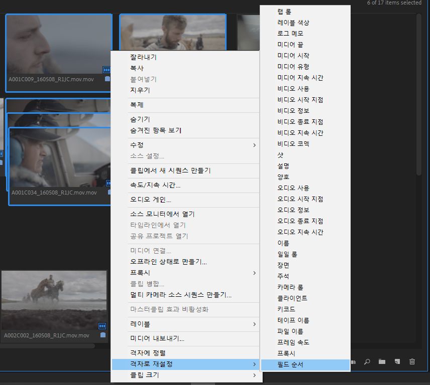This screenshot has width=430, height=385.
Task: Open a New Bin using the folder icon
Action: tap(382, 362)
